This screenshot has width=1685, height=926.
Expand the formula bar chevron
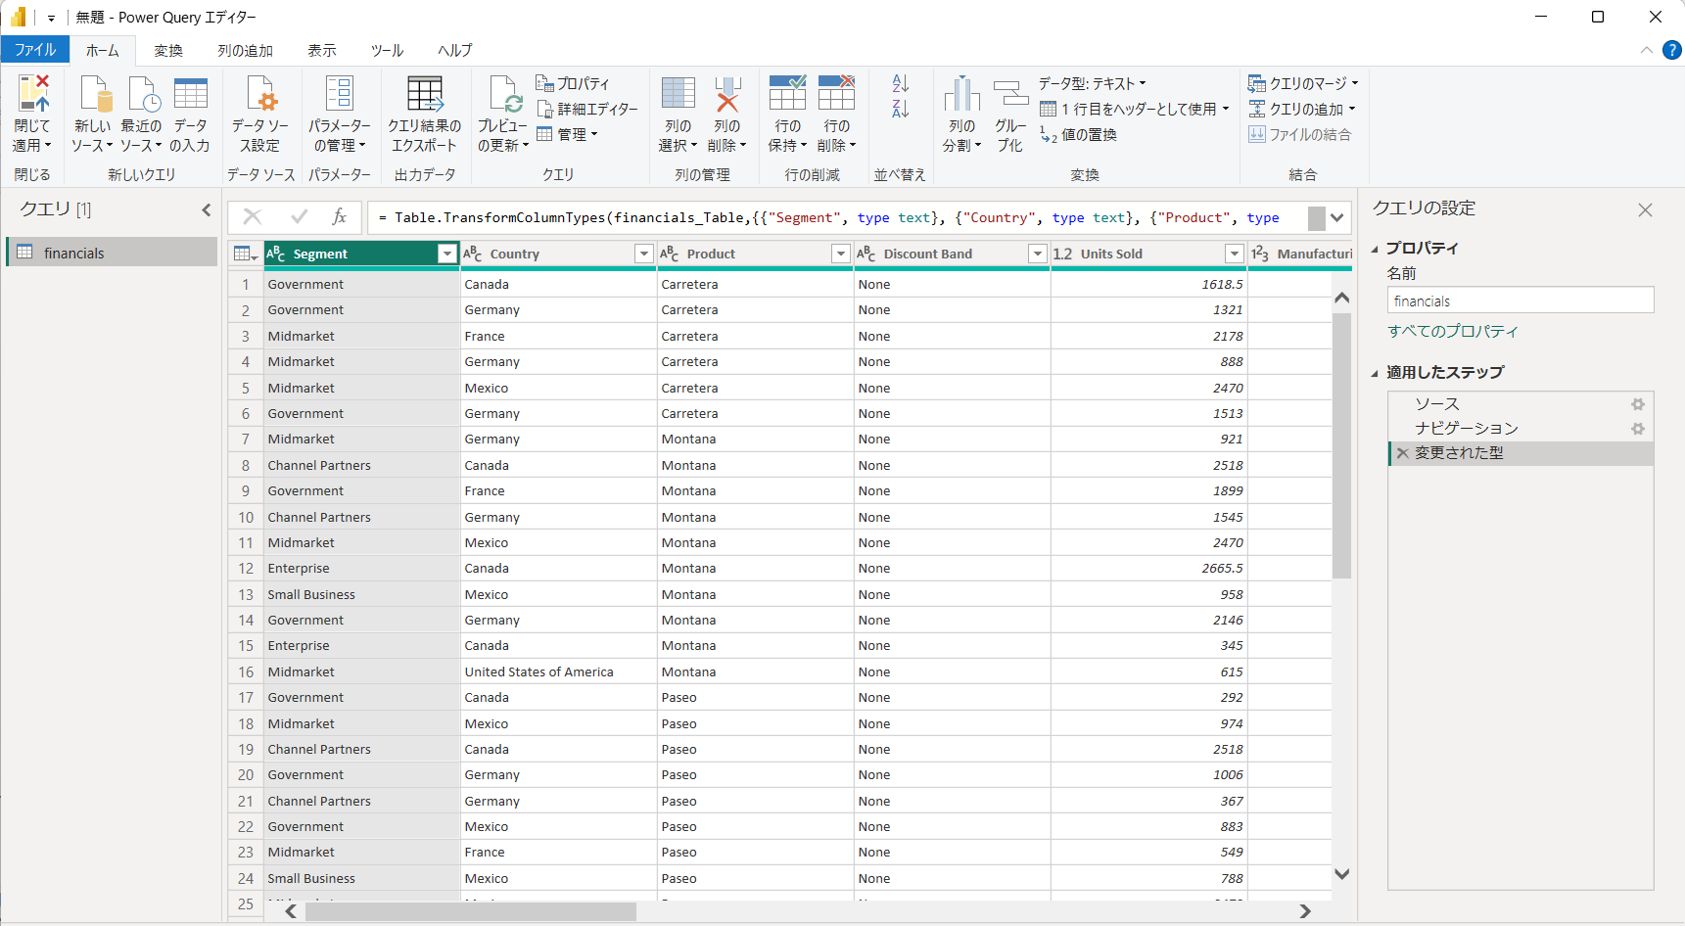coord(1337,217)
